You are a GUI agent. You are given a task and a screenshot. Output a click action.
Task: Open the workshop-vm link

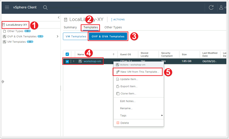pos(93,61)
